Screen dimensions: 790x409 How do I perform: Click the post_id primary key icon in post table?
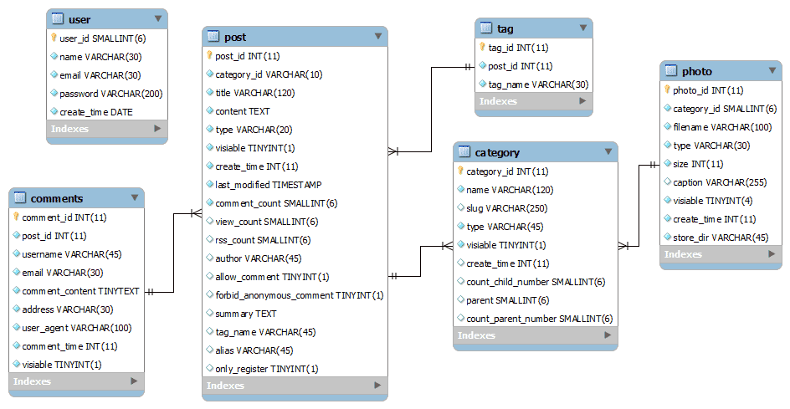pyautogui.click(x=210, y=56)
